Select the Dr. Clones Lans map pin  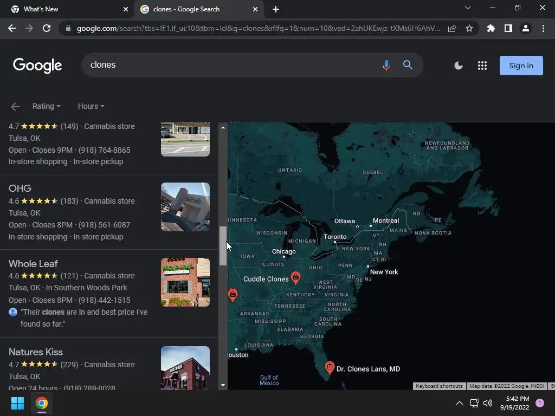[330, 368]
